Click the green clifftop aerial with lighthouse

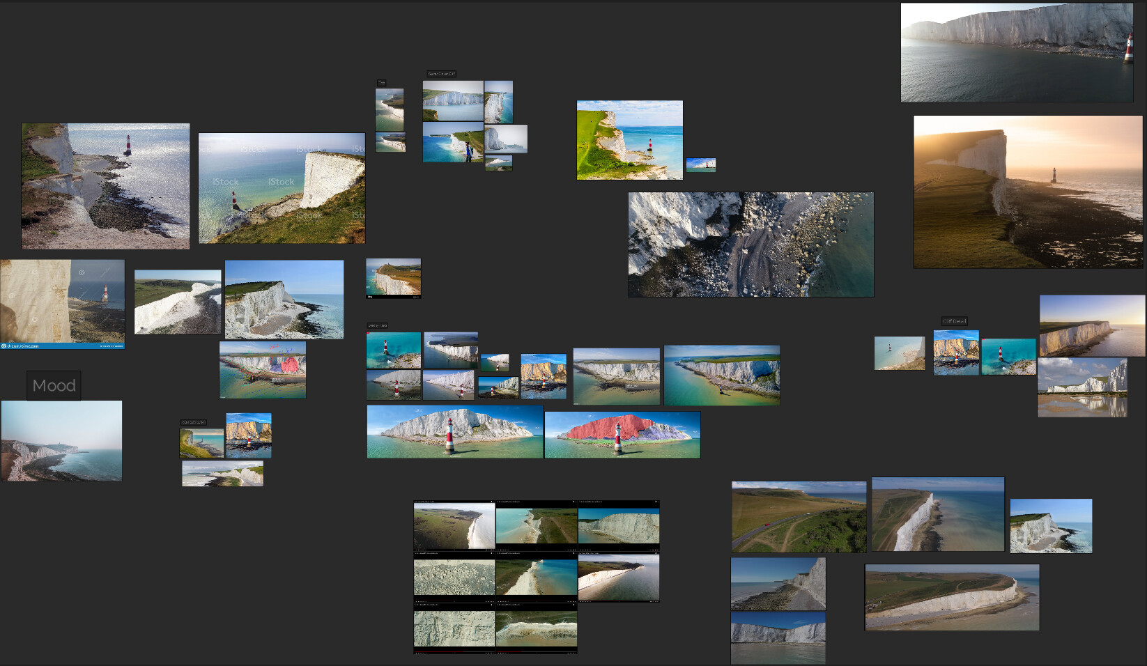click(x=629, y=138)
